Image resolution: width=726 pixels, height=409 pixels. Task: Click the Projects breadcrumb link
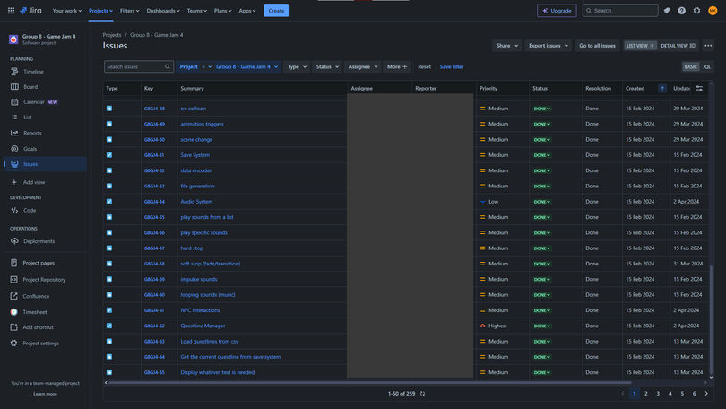(x=112, y=35)
